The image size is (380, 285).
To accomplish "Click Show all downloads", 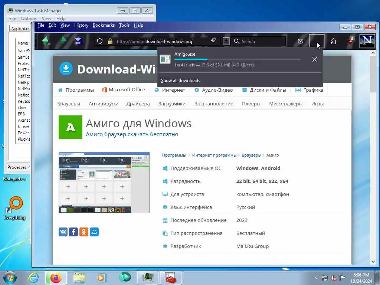I will click(x=180, y=81).
